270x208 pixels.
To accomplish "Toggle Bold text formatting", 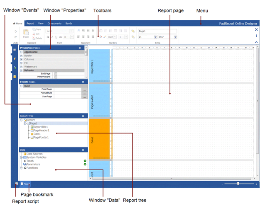I will pos(48,37).
